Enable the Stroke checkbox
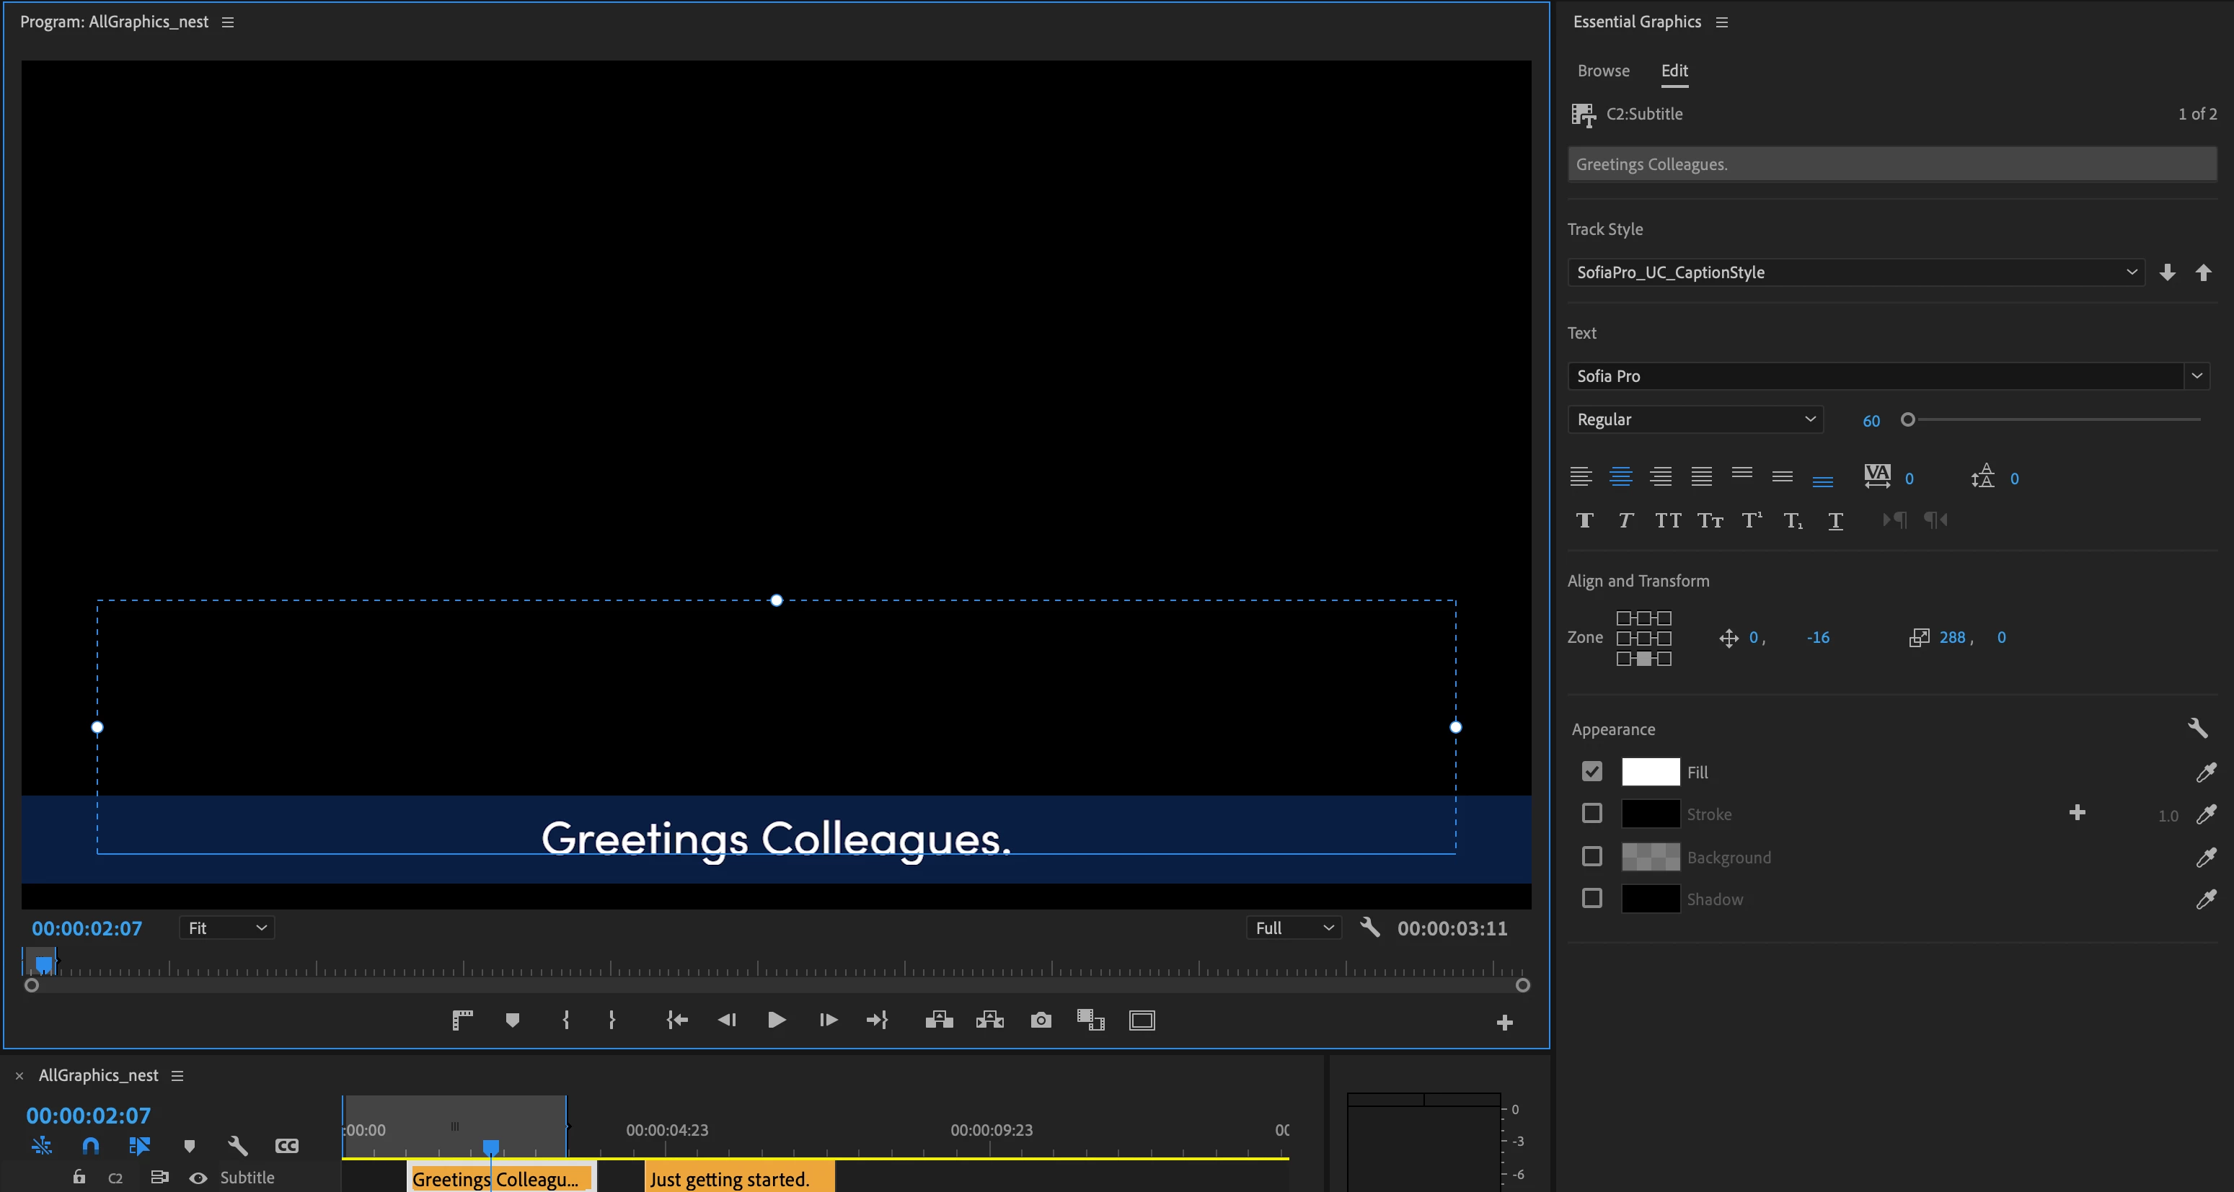 1591,813
